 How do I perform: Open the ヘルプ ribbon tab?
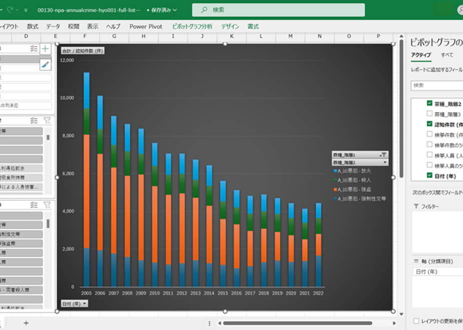pyautogui.click(x=113, y=26)
